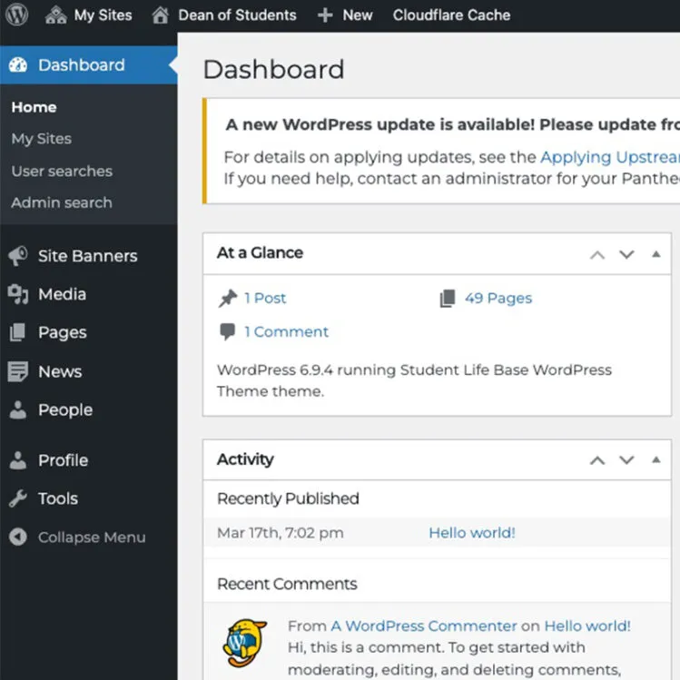Click the WordPress logo in the admin bar

coord(16,15)
